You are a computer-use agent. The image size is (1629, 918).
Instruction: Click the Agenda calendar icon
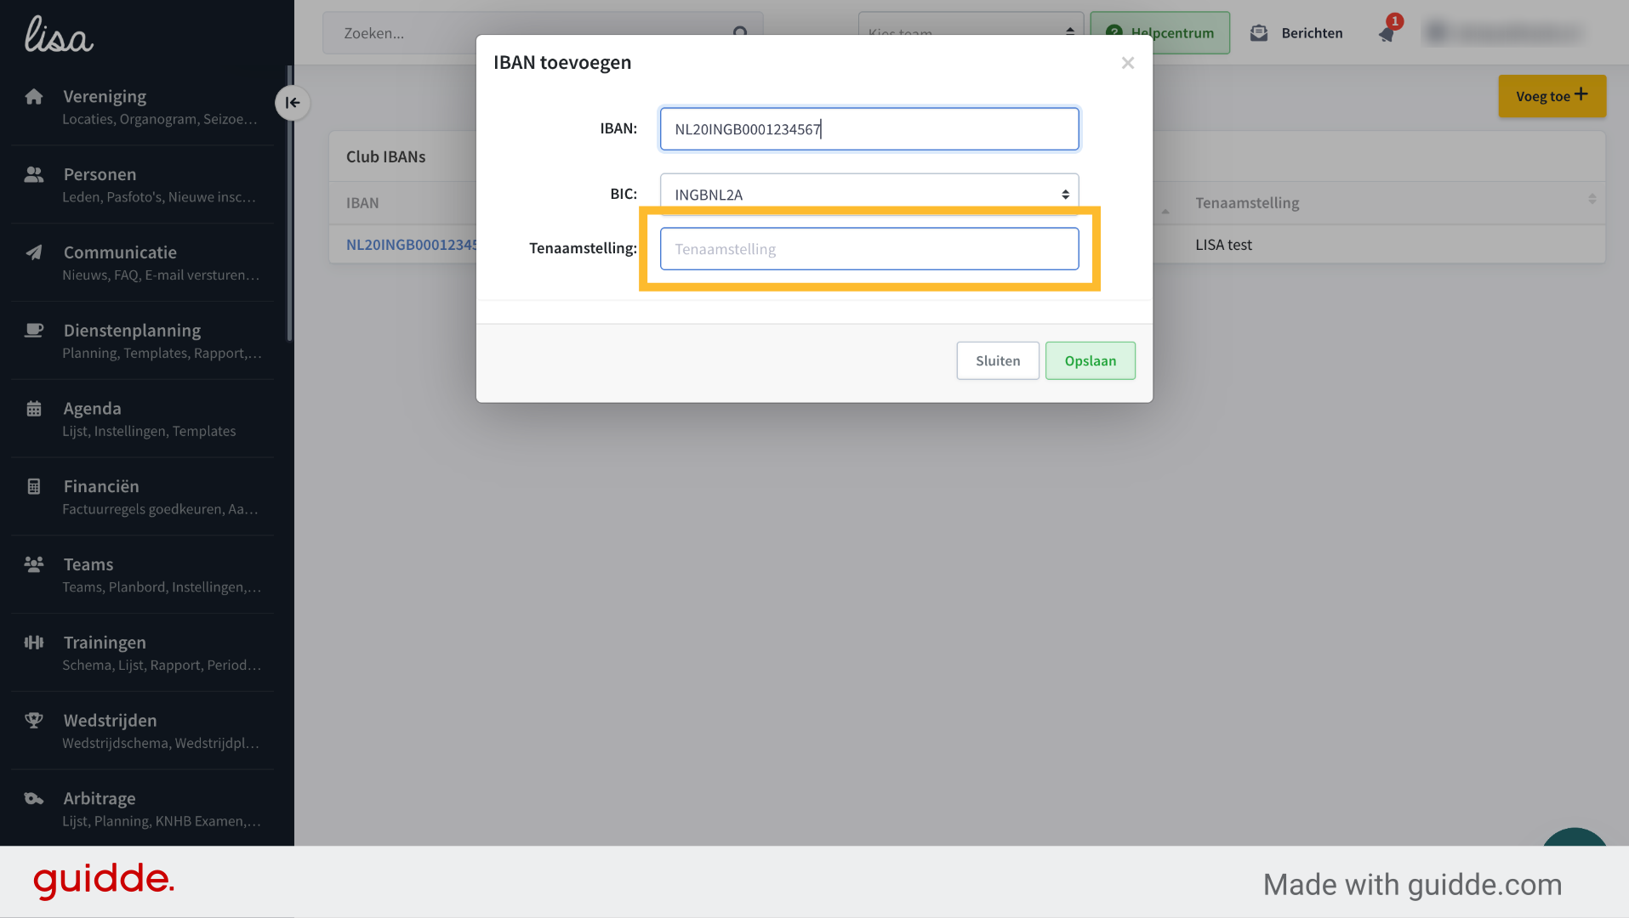point(34,408)
